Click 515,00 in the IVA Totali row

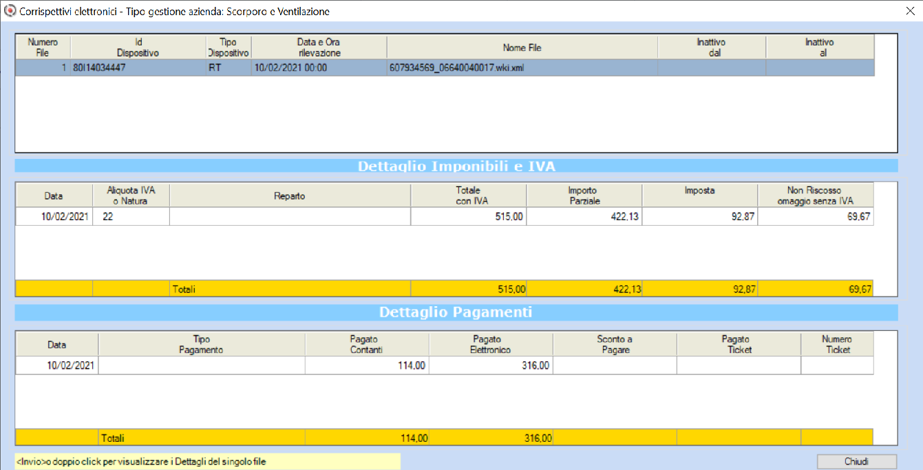(x=468, y=289)
